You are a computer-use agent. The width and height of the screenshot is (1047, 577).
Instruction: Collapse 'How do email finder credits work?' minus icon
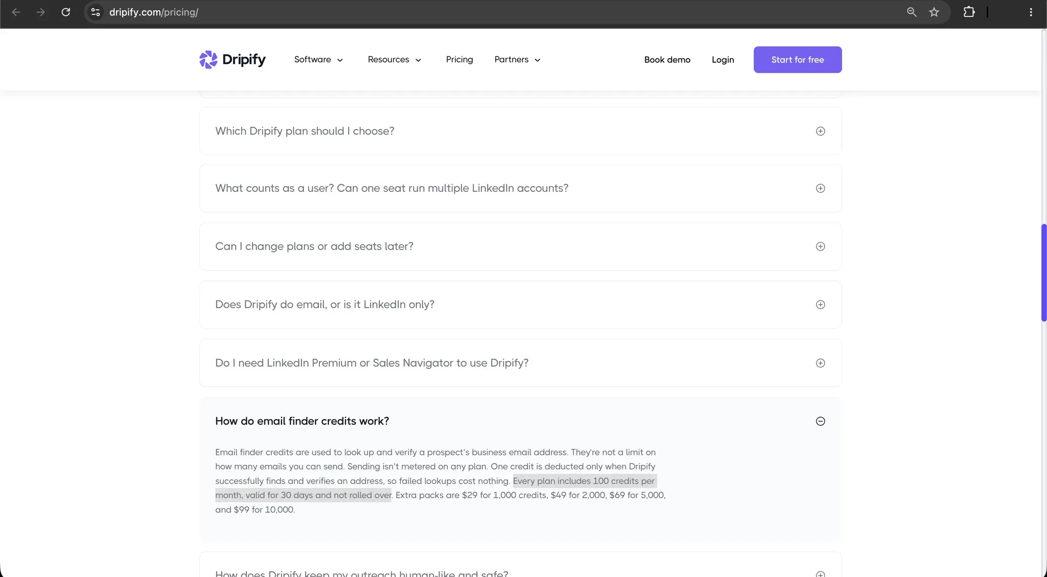pyautogui.click(x=820, y=421)
